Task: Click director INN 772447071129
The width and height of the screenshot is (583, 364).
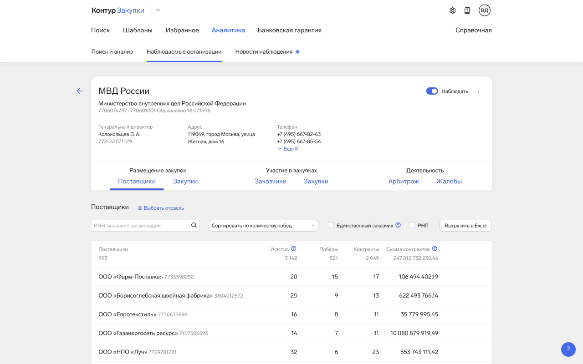Action: 115,142
